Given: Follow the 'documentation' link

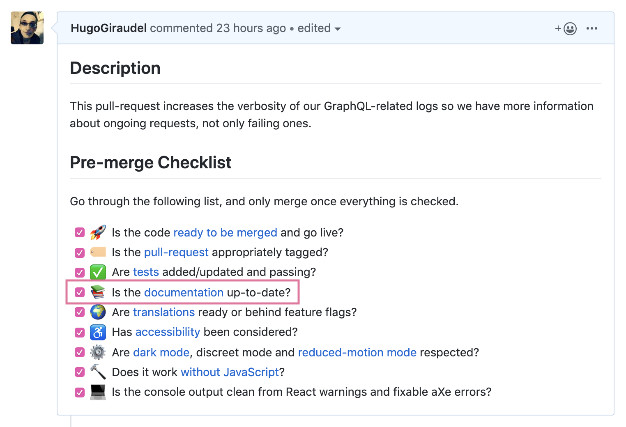Looking at the screenshot, I should 184,293.
